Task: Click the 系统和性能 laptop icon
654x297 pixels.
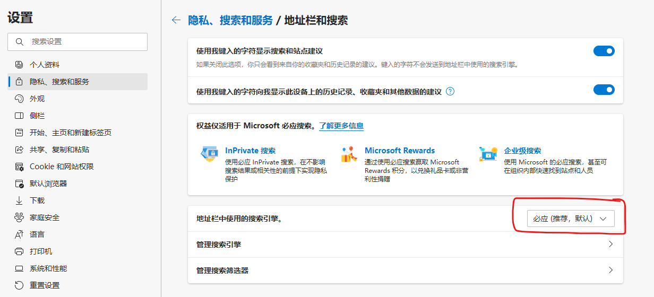Action: [19, 268]
